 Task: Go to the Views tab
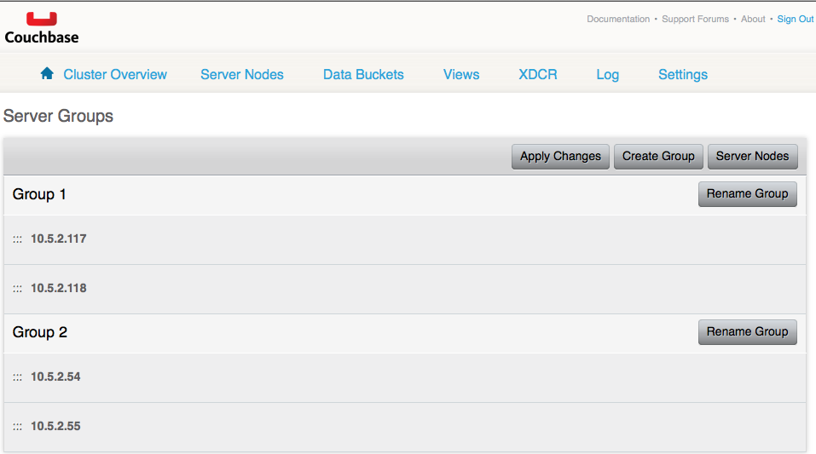pos(461,75)
